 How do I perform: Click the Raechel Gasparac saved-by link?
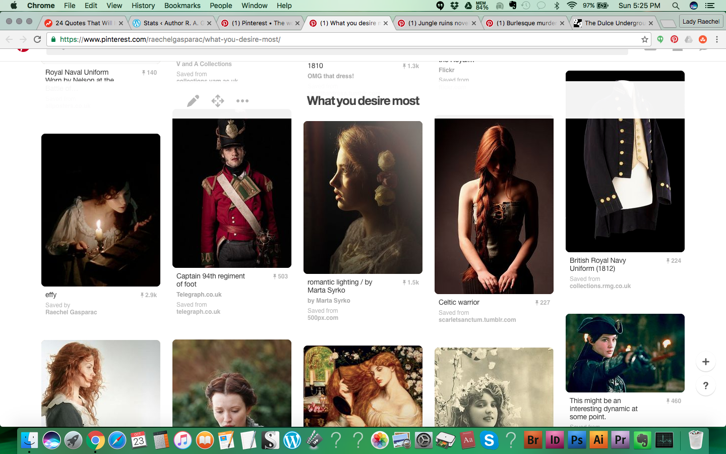click(x=71, y=312)
